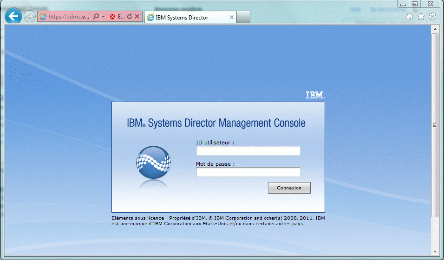Minimize the browser window
Image resolution: width=444 pixels, height=260 pixels.
[403, 4]
